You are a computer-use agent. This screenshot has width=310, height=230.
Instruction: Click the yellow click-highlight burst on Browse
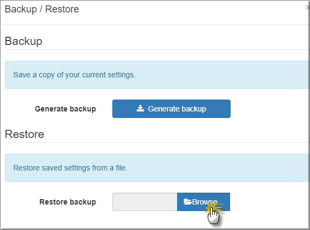(x=213, y=208)
